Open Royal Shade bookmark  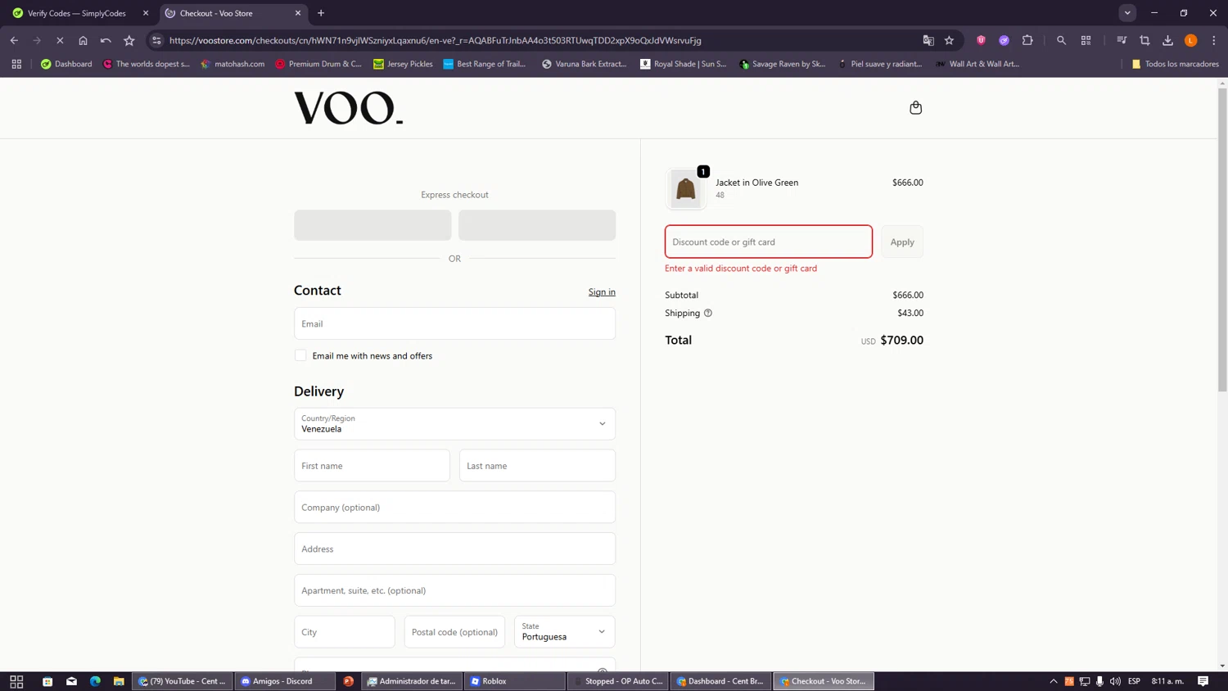pyautogui.click(x=683, y=64)
